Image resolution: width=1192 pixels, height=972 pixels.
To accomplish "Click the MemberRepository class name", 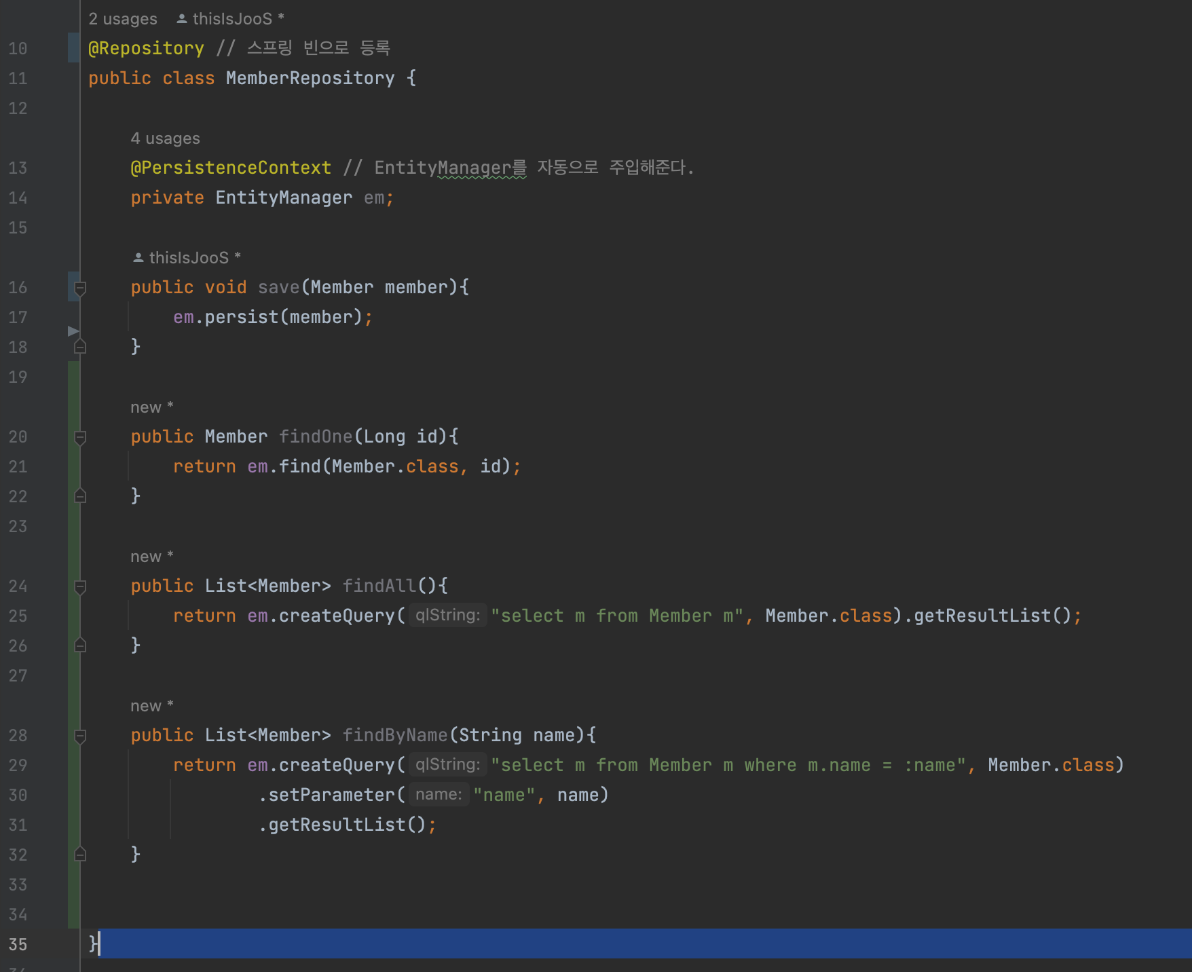I will [310, 78].
